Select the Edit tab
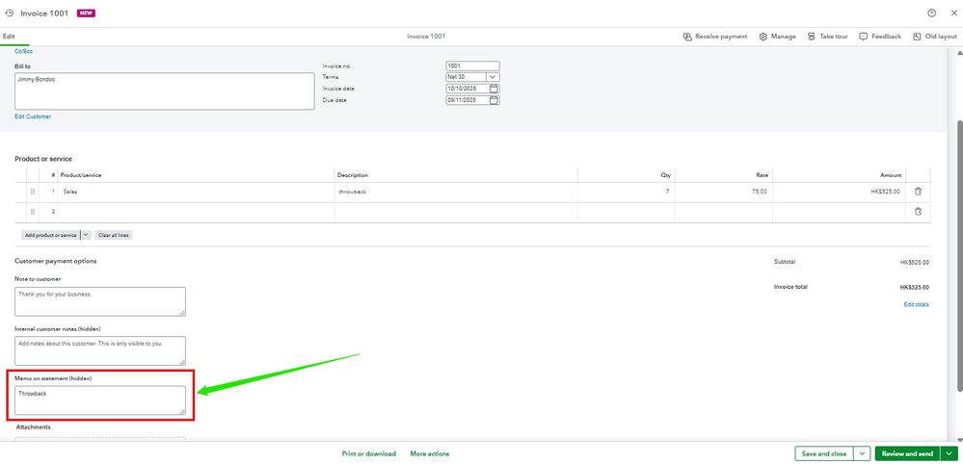The width and height of the screenshot is (963, 464). click(9, 37)
